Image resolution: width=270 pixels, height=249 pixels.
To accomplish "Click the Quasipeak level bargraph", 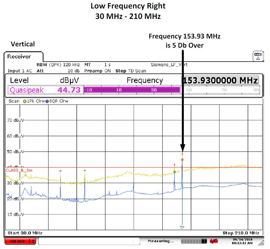I will pyautogui.click(x=171, y=90).
